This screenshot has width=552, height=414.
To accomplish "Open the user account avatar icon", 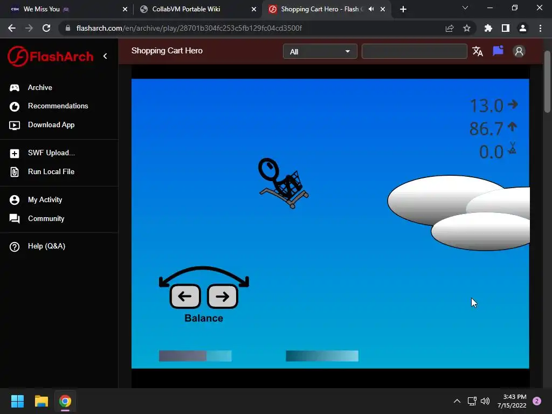I will click(x=519, y=51).
